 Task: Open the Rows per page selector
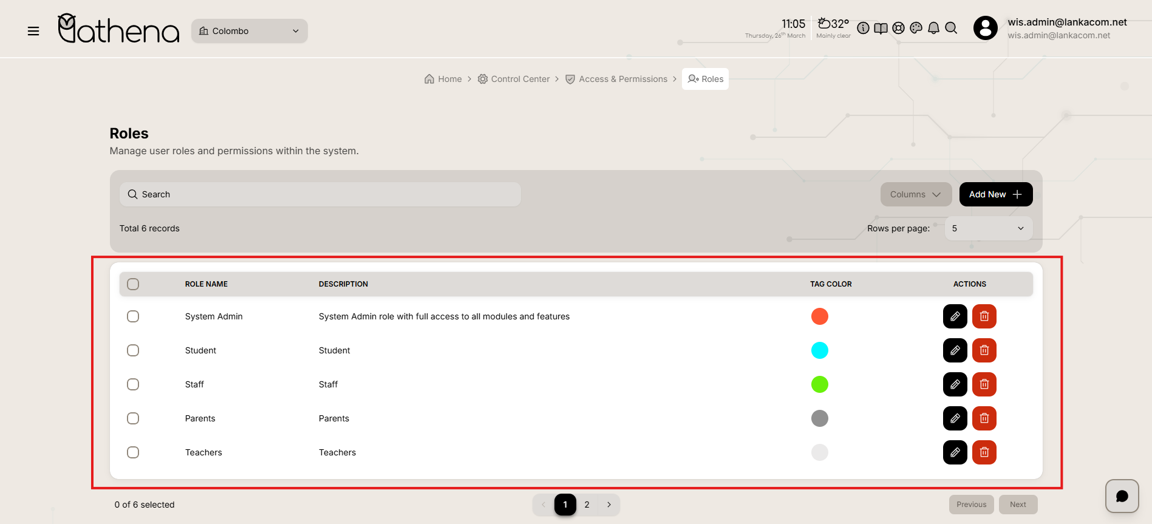(988, 228)
